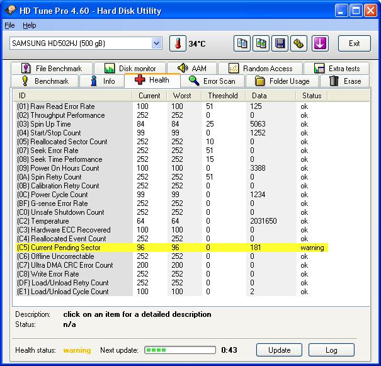The height and width of the screenshot is (366, 381).
Task: Select (C2) Temperature row
Action: click(x=171, y=221)
